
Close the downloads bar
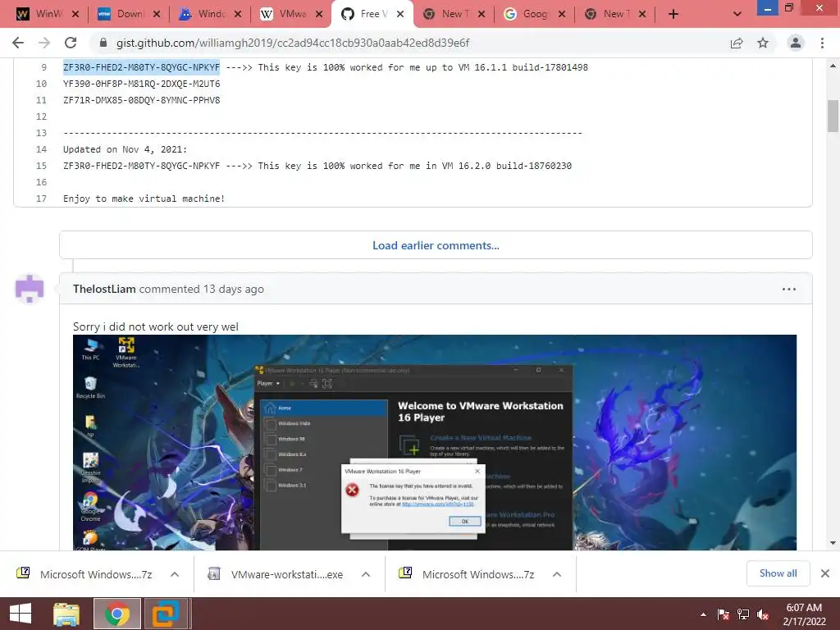[x=825, y=573]
